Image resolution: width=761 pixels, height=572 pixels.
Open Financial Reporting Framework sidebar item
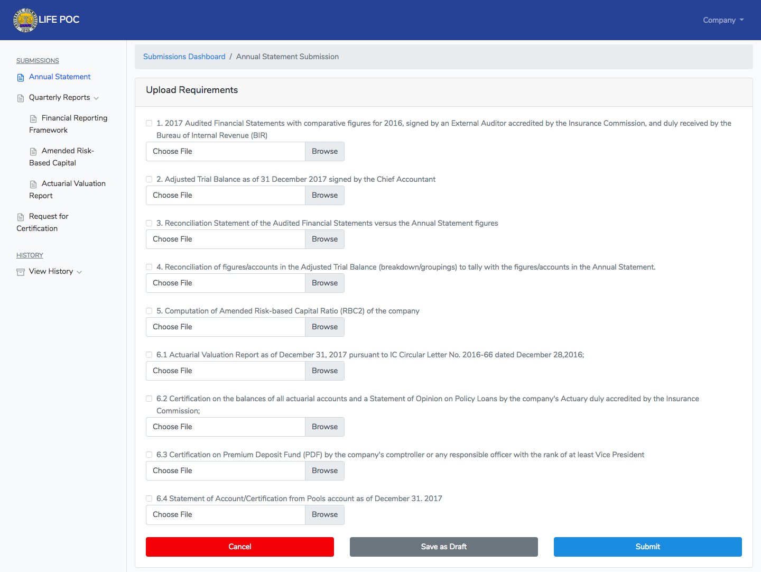68,124
